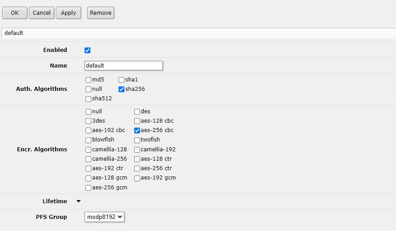Enable aes-256 gcm encryption
Screen dimensions: 396x231
88,188
